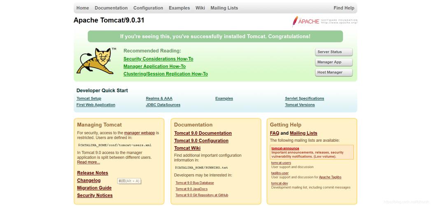Open Tomcat 9.0 Git Repository at GitHub
This screenshot has width=431, height=206.
point(202,195)
